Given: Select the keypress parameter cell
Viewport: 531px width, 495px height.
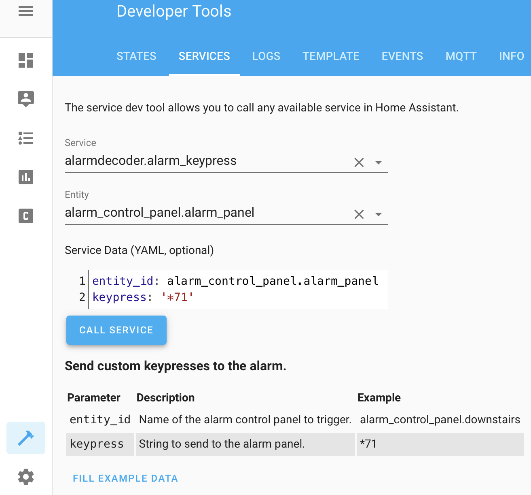Looking at the screenshot, I should click(x=100, y=444).
